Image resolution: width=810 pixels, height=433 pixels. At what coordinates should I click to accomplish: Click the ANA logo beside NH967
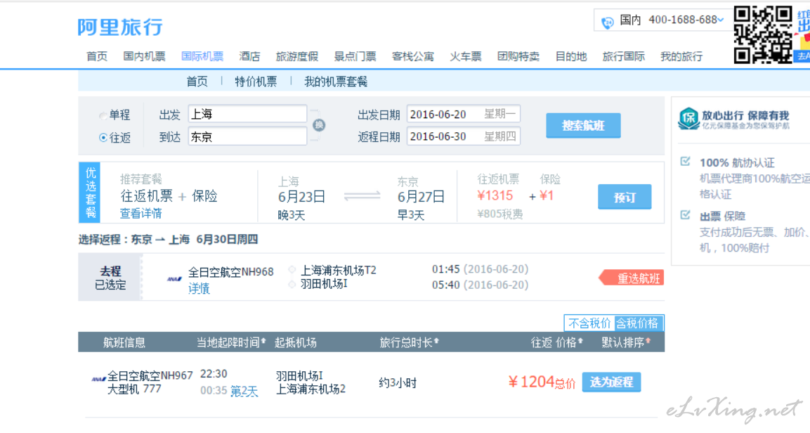tap(98, 380)
